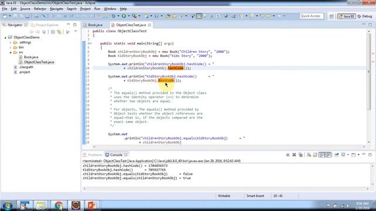The image size is (376, 211).
Task: Click the Console horizontal scrollbar
Action: 226,189
